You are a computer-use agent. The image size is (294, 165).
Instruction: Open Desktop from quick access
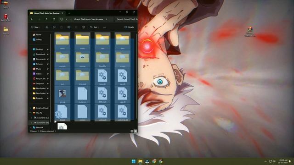point(38,49)
